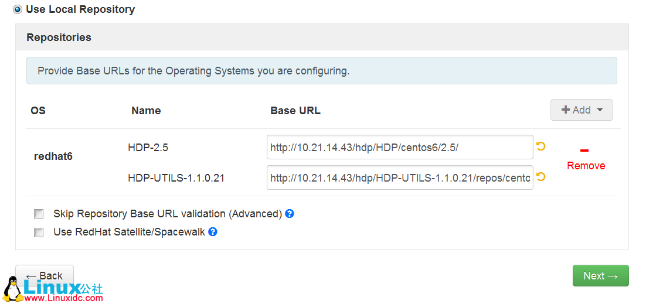Click the HDP-2.5 repository name
Screen dimensions: 646x304
pos(148,148)
